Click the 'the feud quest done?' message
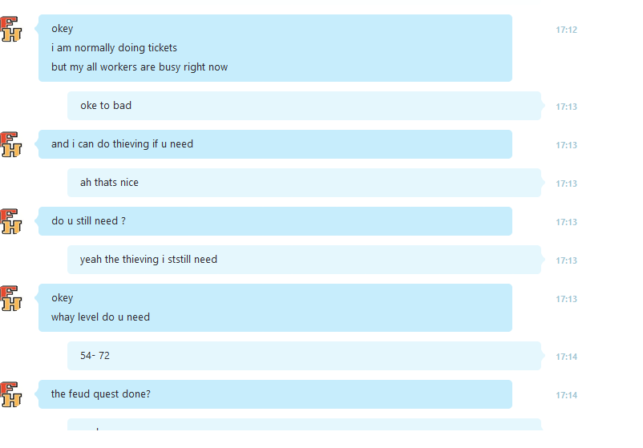Image resolution: width=643 pixels, height=448 pixels. click(x=275, y=394)
